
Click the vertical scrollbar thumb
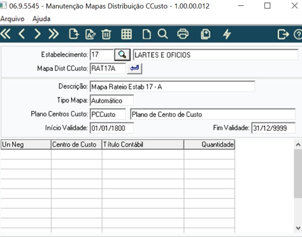(298, 174)
